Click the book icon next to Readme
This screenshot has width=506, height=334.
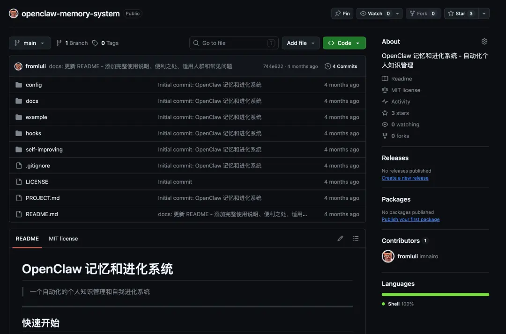[x=385, y=79]
